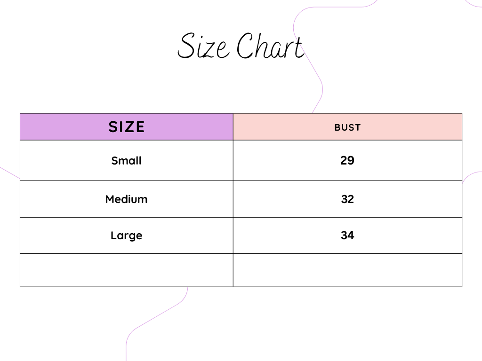Viewport: 482px width, 361px height.
Task: Select the pink BUST header cell
Action: pos(347,127)
